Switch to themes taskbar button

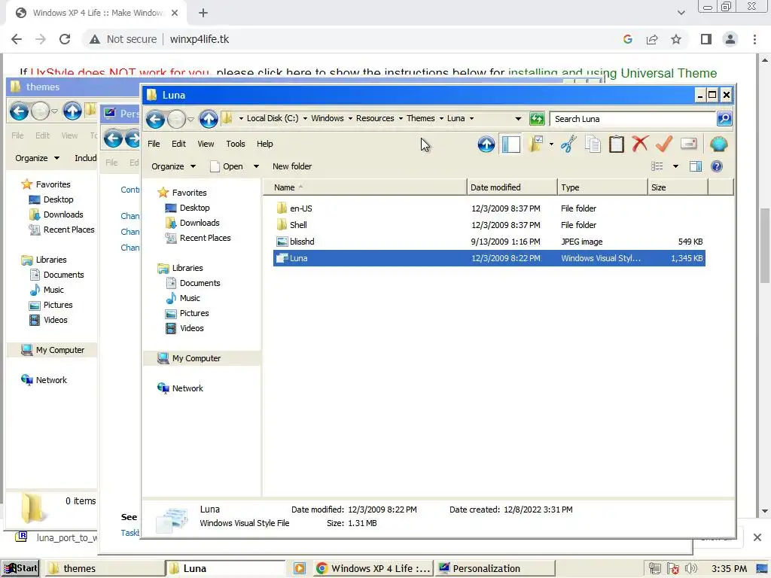click(x=105, y=569)
